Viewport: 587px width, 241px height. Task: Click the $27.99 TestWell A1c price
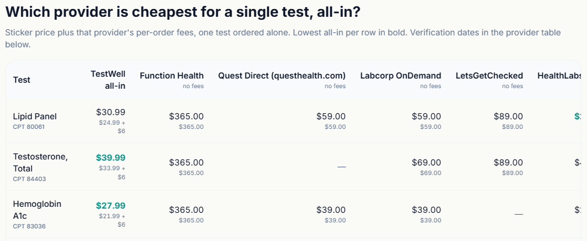pyautogui.click(x=110, y=206)
